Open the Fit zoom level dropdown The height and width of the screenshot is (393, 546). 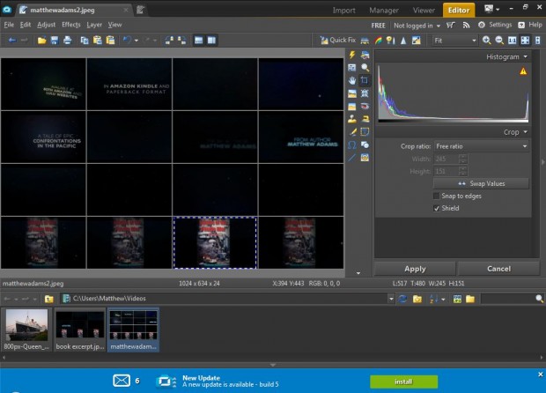tap(454, 41)
